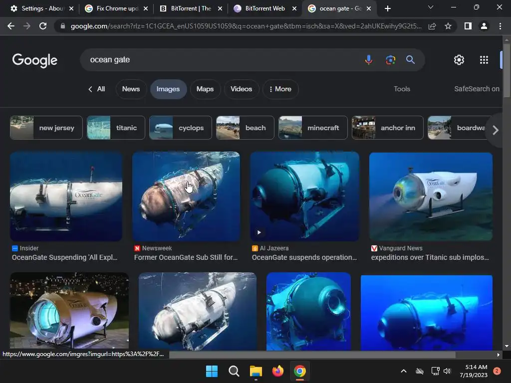The height and width of the screenshot is (383, 511).
Task: Open File Explorer from taskbar
Action: (x=256, y=371)
